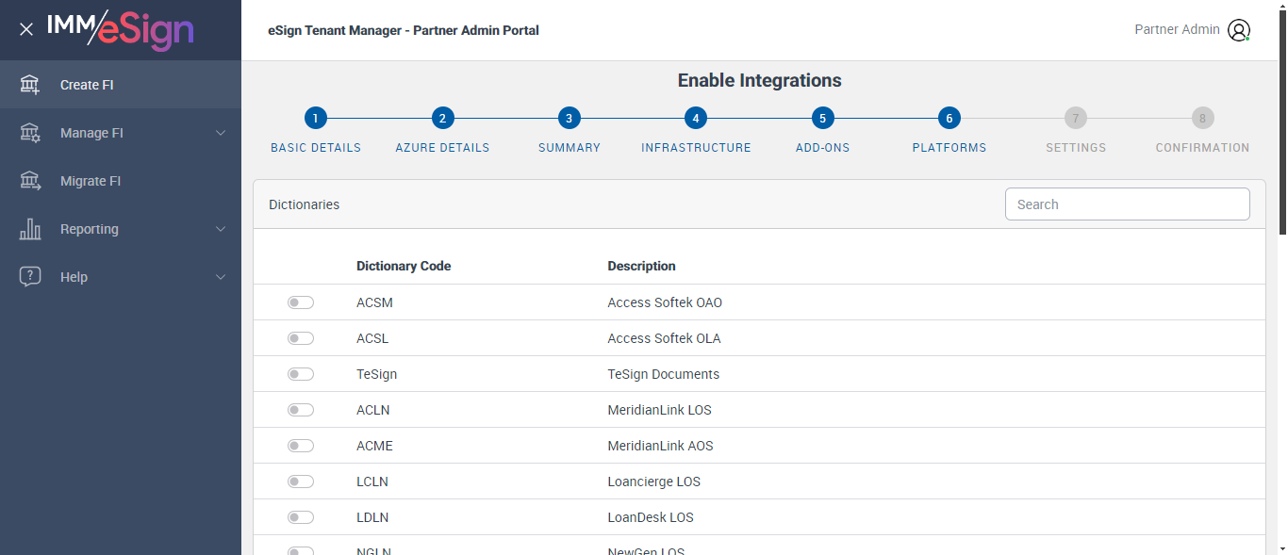
Task: Toggle on the TeSign Documents dictionary
Action: [301, 374]
